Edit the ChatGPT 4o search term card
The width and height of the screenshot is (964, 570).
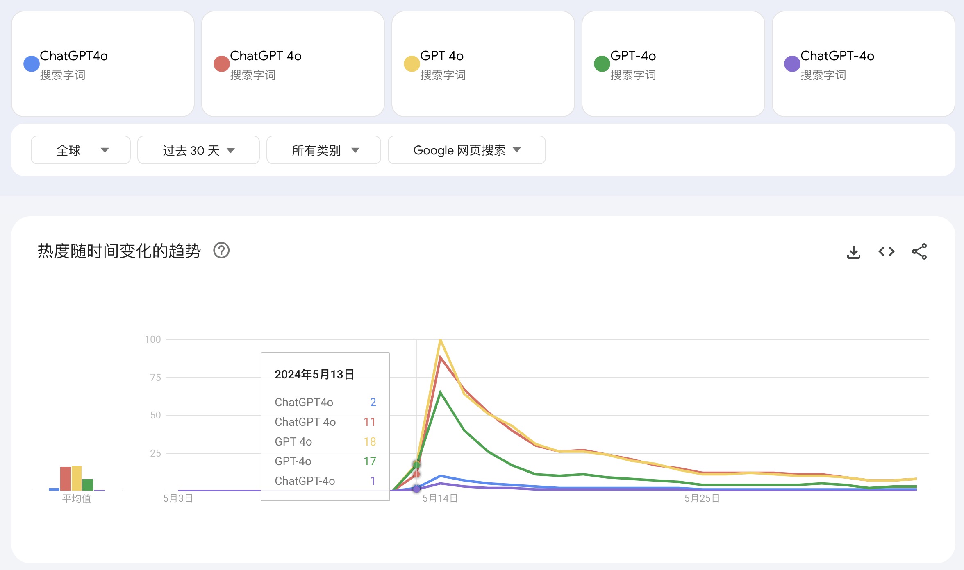click(293, 64)
